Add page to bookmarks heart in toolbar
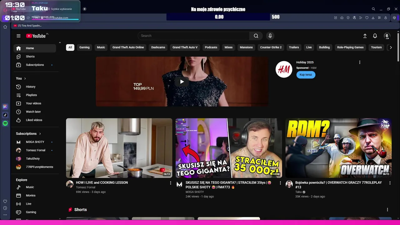The image size is (400, 225). pyautogui.click(x=367, y=18)
